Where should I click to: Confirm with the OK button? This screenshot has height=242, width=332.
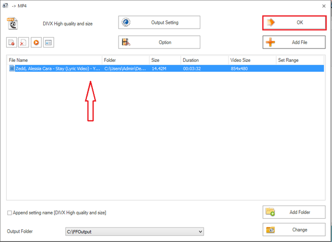tap(293, 23)
